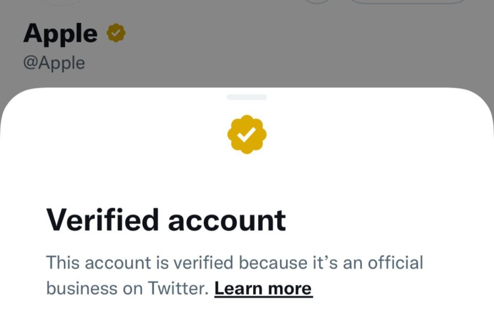Select the Apple profile name
Viewport: 494px width, 329px height.
[60, 34]
